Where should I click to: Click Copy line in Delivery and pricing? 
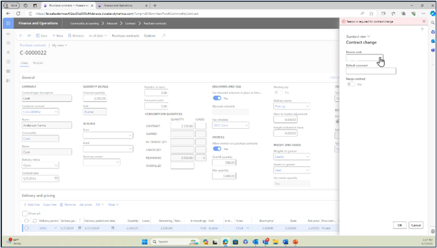click(50, 205)
